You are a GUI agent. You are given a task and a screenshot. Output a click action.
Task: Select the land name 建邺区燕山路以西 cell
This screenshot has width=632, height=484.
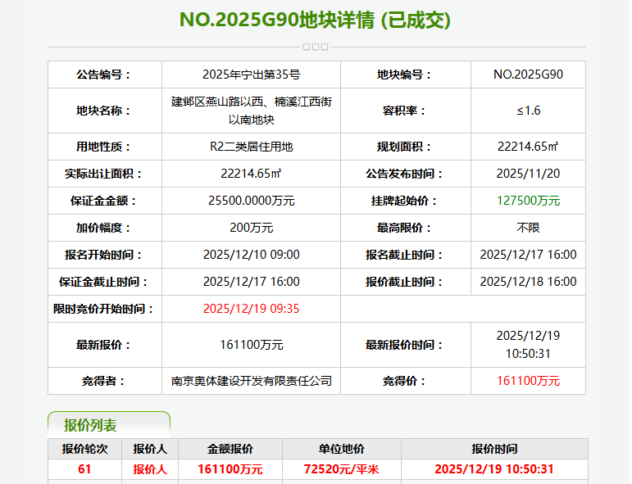click(251, 111)
